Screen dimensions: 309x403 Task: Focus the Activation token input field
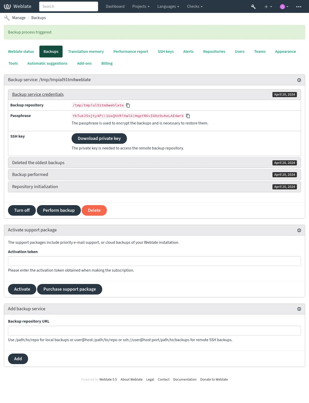[154, 261]
